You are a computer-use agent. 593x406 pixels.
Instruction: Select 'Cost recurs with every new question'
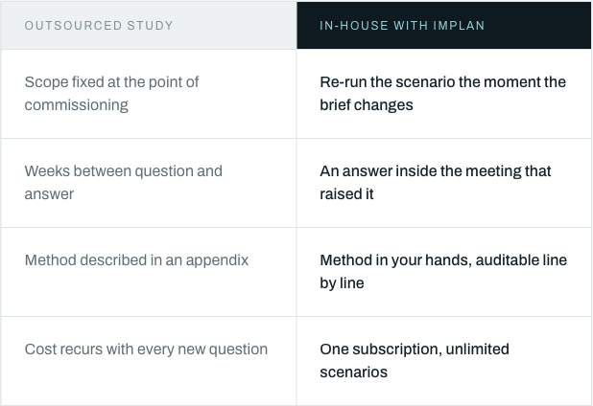(146, 350)
